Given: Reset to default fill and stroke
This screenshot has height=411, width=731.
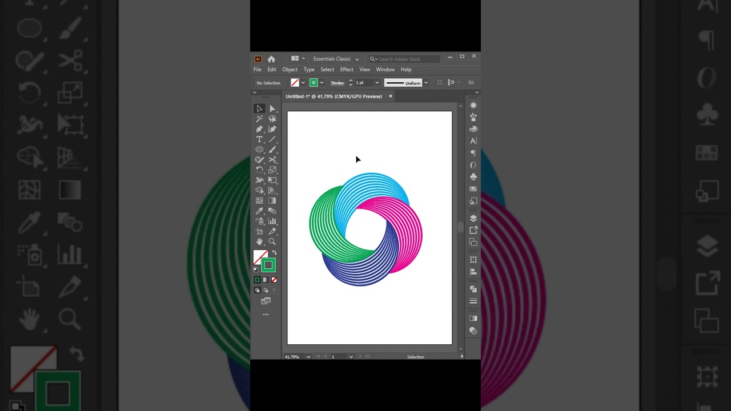Looking at the screenshot, I should [x=256, y=269].
